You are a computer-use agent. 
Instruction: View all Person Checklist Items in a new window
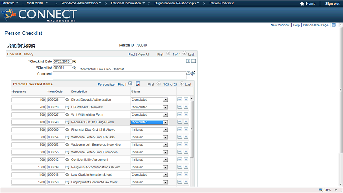coord(130,84)
